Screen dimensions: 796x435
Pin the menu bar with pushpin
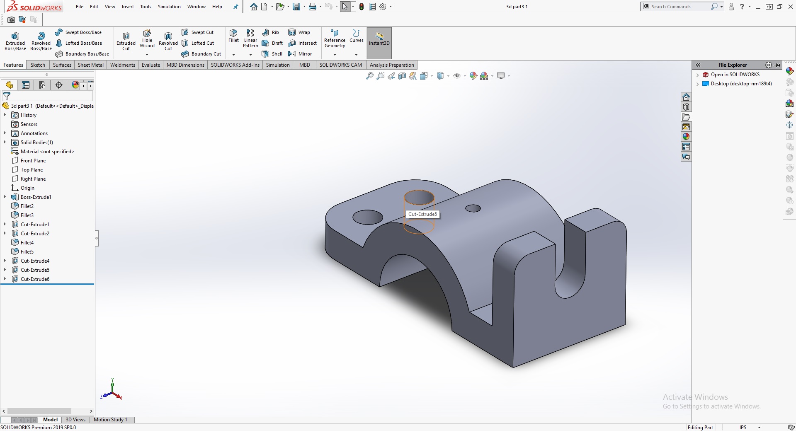coord(236,7)
